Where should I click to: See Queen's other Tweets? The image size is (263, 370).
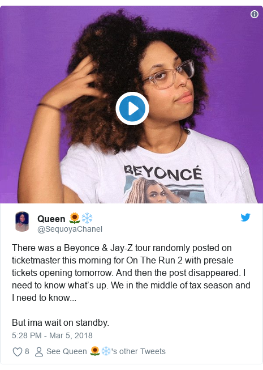106,351
